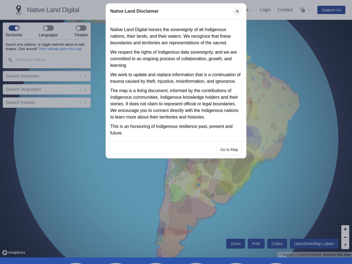352x264 pixels.
Task: Click the Print button
Action: point(256,244)
